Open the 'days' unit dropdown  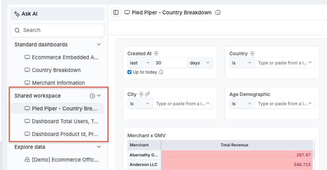[200, 63]
